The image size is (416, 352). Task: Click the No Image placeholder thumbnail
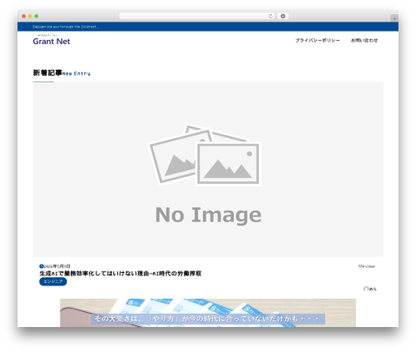tap(208, 169)
